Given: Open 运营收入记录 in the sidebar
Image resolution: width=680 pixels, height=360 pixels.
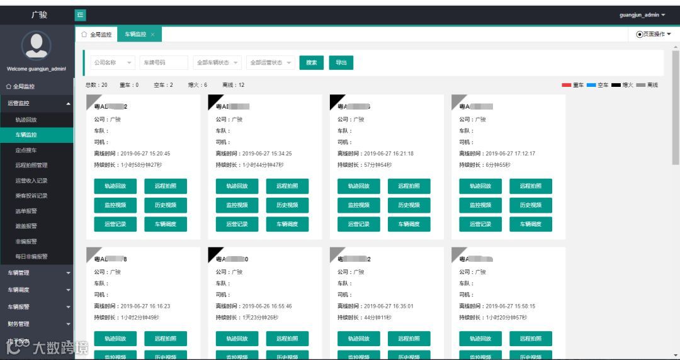Looking at the screenshot, I should [37, 181].
